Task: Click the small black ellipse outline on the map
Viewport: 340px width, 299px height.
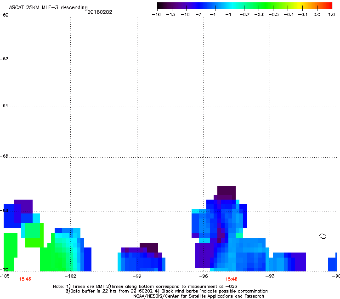Action: [x=323, y=236]
